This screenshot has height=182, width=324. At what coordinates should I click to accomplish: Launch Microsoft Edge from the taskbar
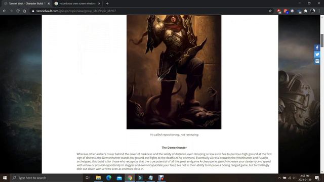(x=109, y=177)
